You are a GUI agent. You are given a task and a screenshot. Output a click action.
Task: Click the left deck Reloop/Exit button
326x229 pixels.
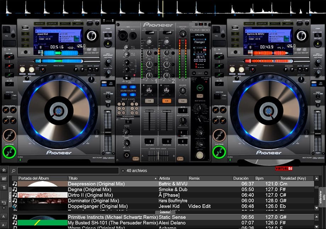coord(43,70)
